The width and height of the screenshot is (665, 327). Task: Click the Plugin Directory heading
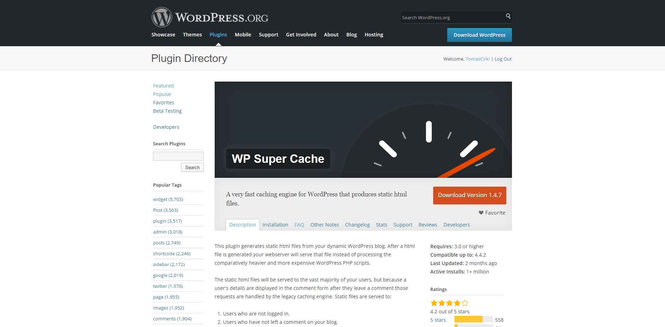pyautogui.click(x=189, y=58)
